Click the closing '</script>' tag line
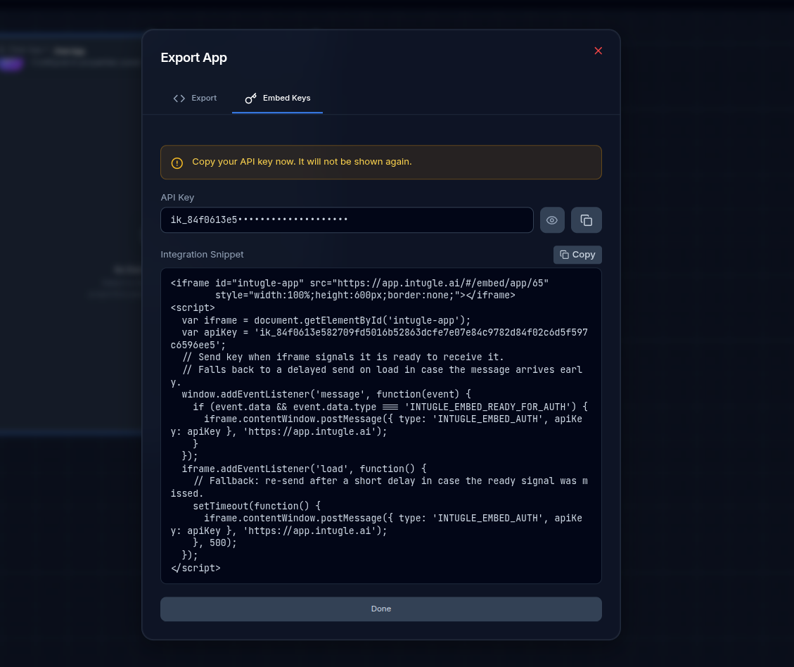 196,568
